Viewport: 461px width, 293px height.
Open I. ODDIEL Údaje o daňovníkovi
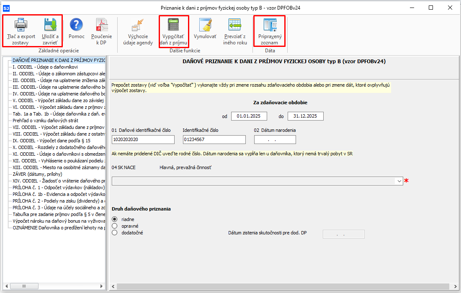tap(45, 67)
